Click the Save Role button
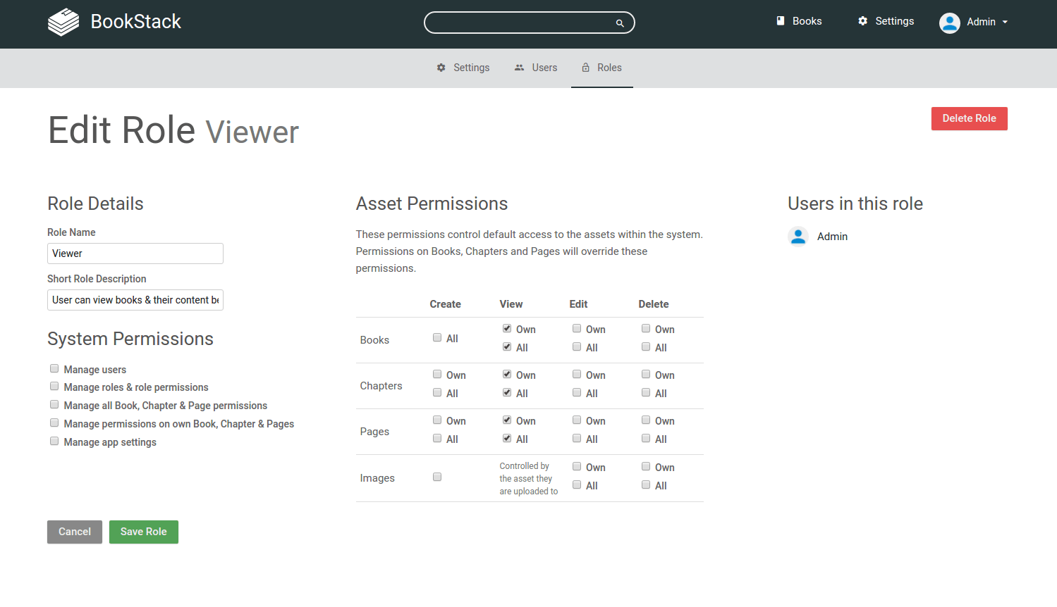This screenshot has width=1057, height=607. click(x=144, y=532)
